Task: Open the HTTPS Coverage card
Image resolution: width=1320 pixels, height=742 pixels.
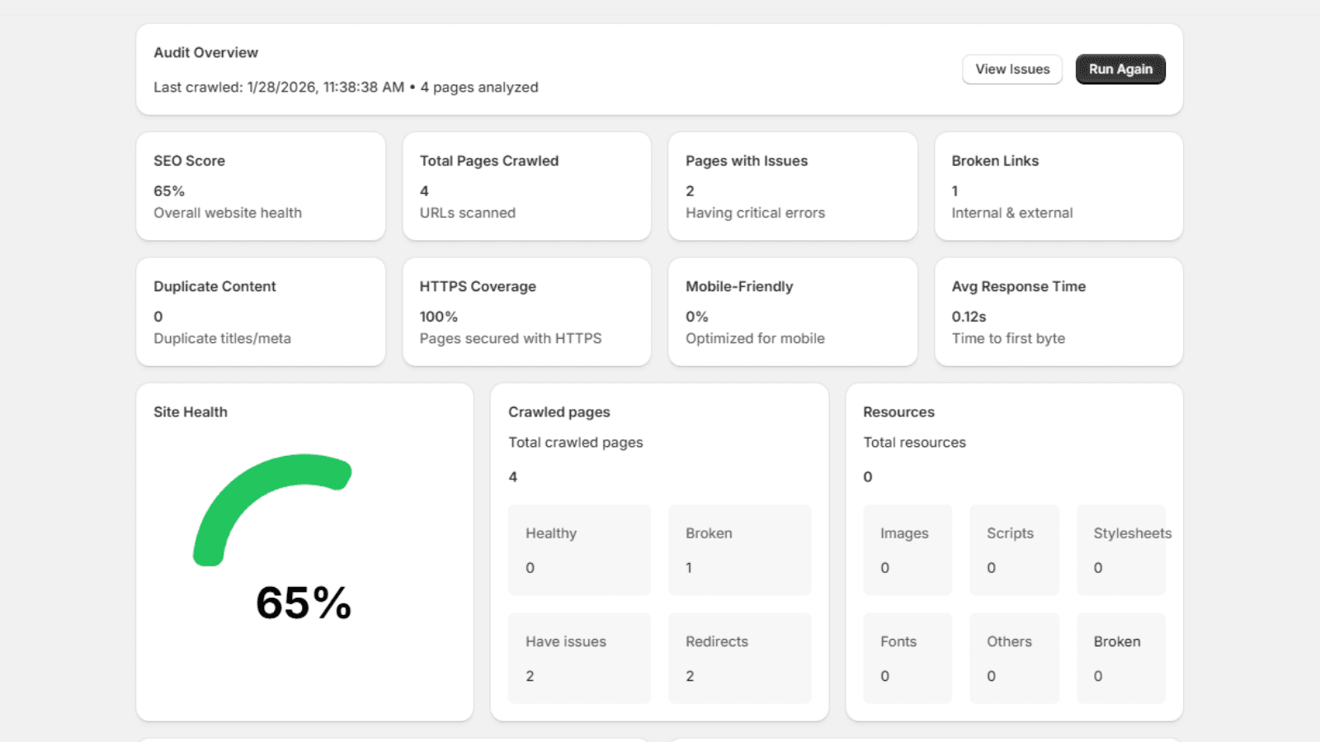Action: point(526,312)
